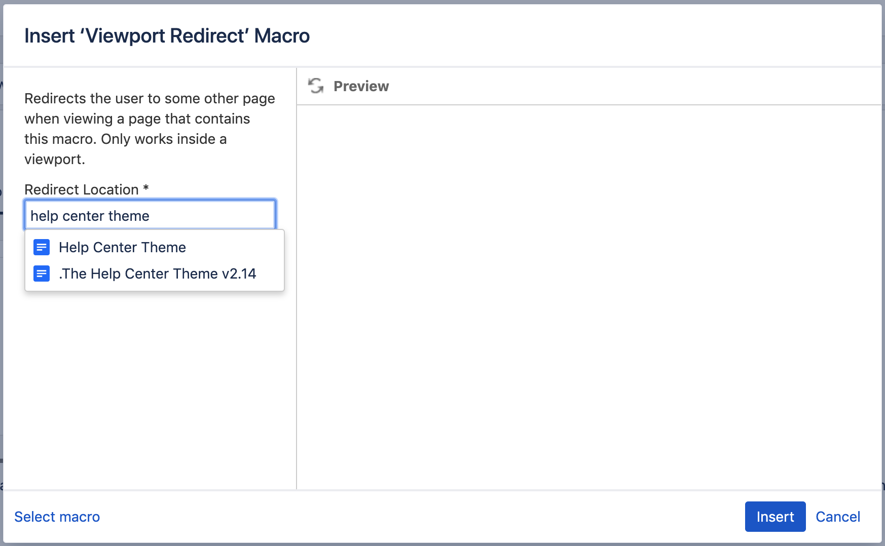Select the Help Center Theme suggestion

[x=122, y=247]
